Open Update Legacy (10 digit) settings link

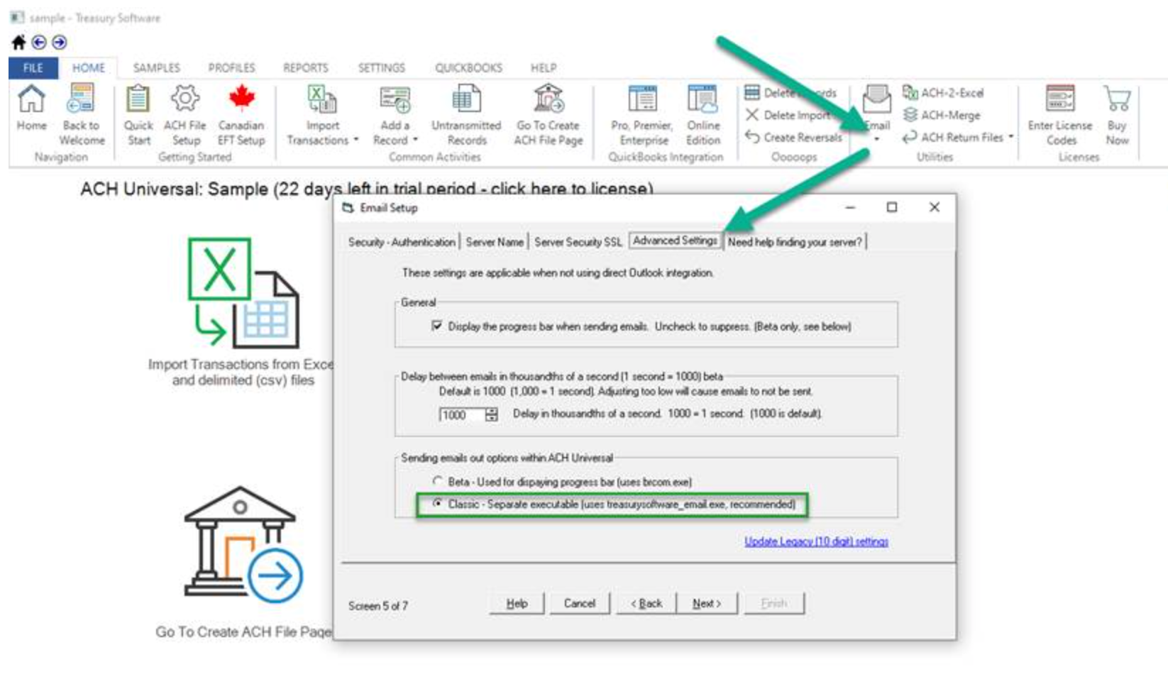[x=816, y=541]
